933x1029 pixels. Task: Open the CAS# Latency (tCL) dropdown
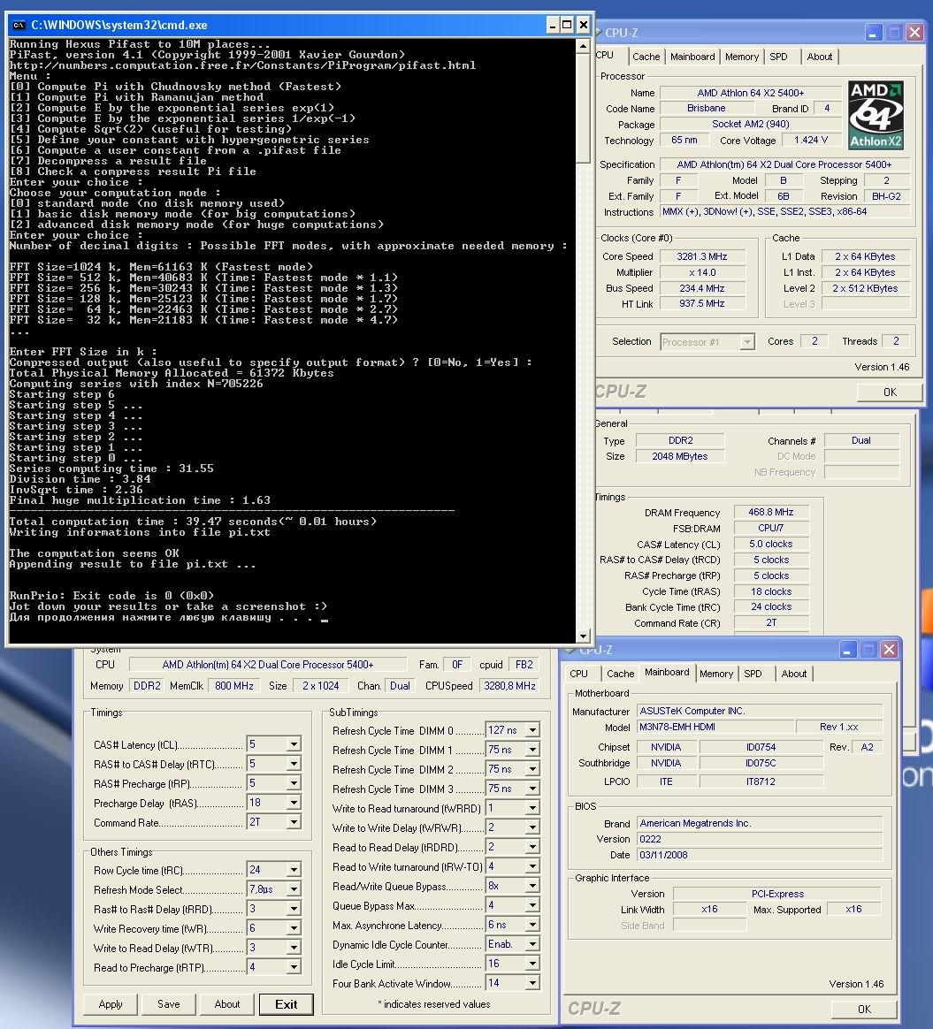click(294, 744)
